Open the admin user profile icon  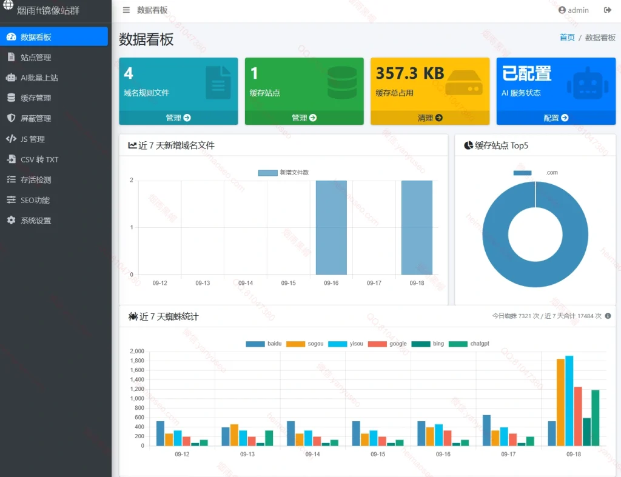click(562, 10)
